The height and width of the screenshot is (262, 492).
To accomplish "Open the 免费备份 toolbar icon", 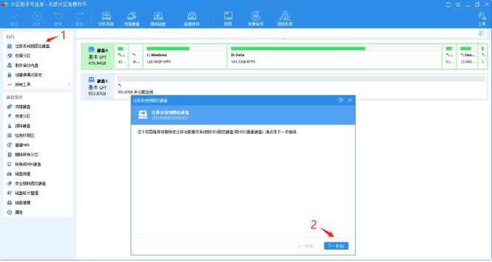I will click(x=255, y=19).
